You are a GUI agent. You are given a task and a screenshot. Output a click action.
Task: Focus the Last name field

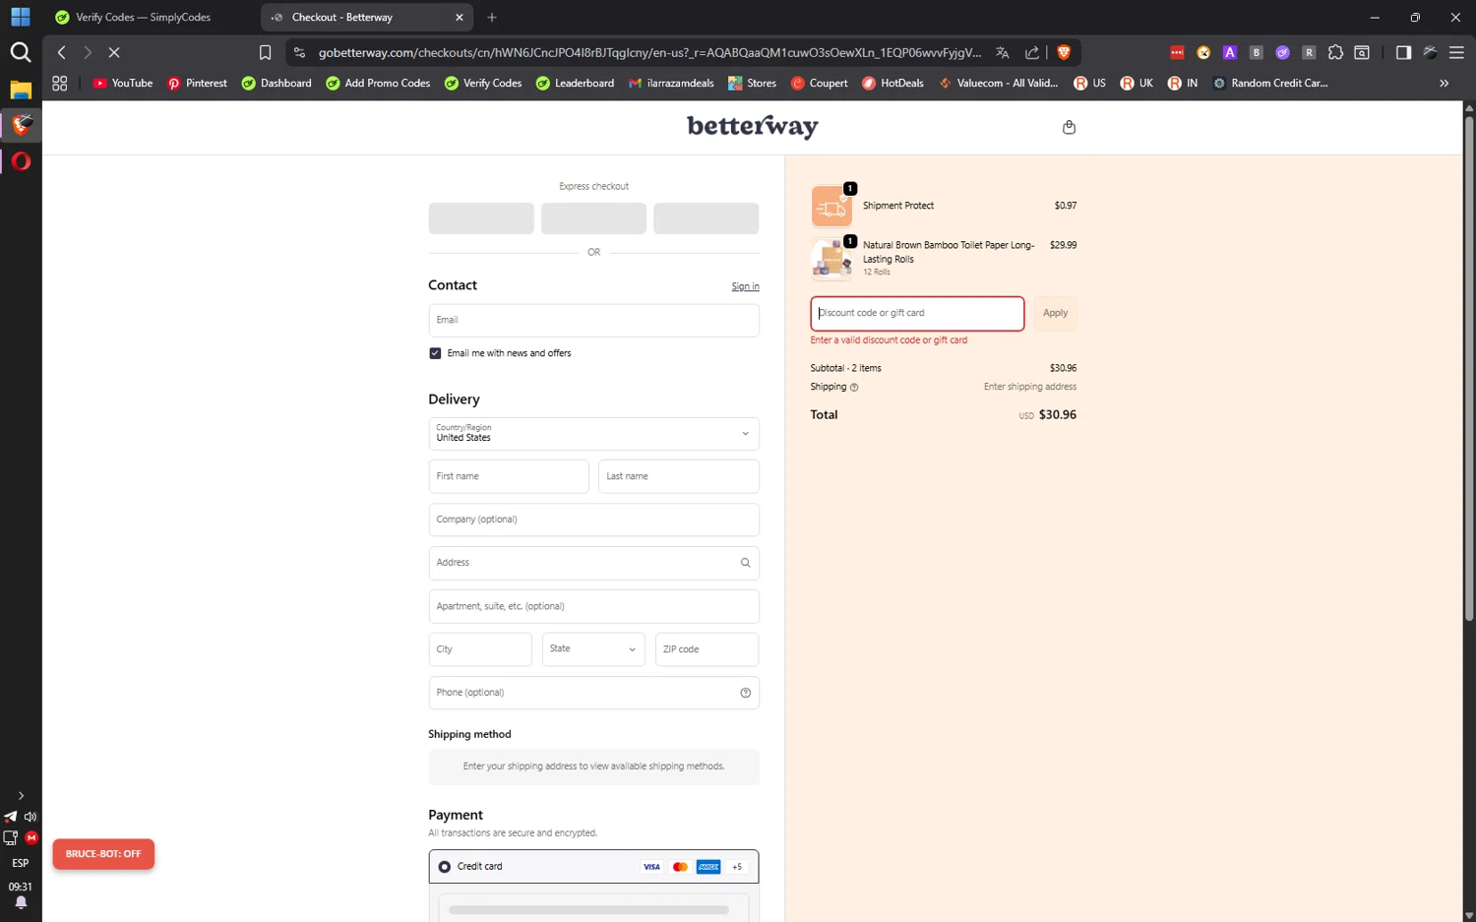pos(679,476)
